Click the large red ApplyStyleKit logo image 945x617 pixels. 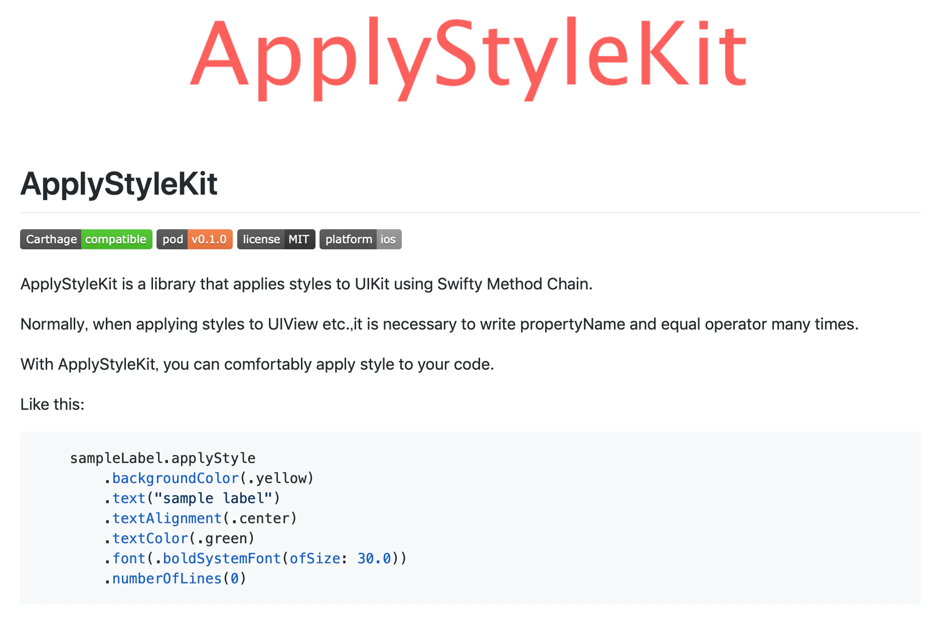pyautogui.click(x=469, y=59)
